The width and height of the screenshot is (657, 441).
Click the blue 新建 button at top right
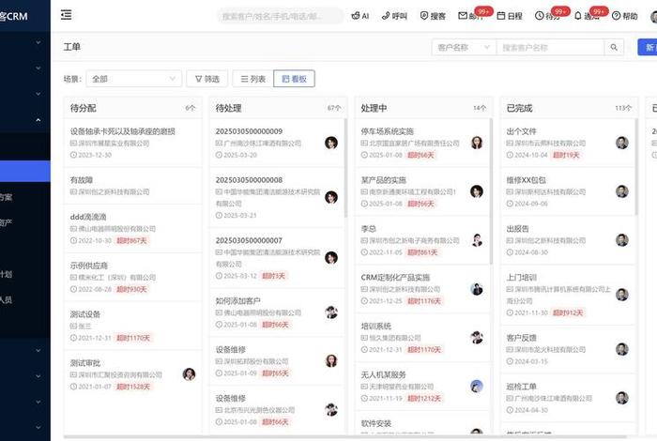tap(648, 47)
